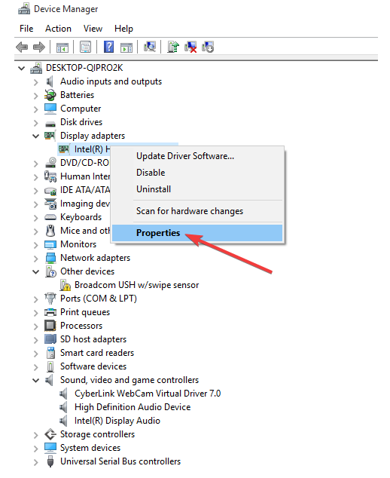Expand Audio inputs and outputs
This screenshot has height=478, width=390.
point(35,82)
